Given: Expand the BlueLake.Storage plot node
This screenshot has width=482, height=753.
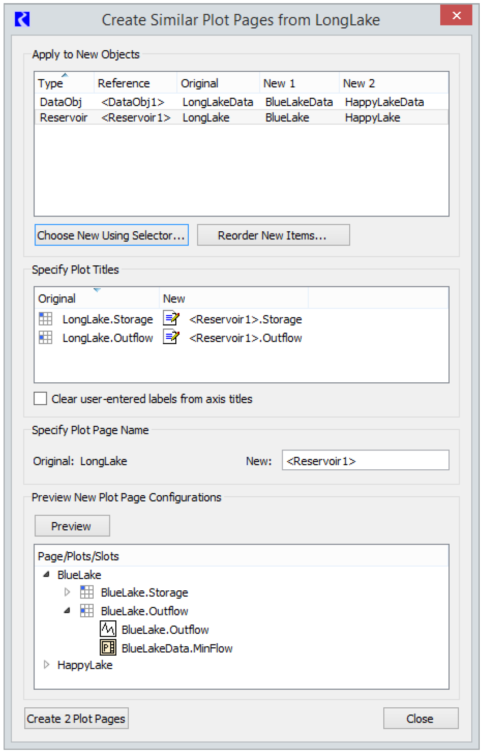Looking at the screenshot, I should 67,592.
